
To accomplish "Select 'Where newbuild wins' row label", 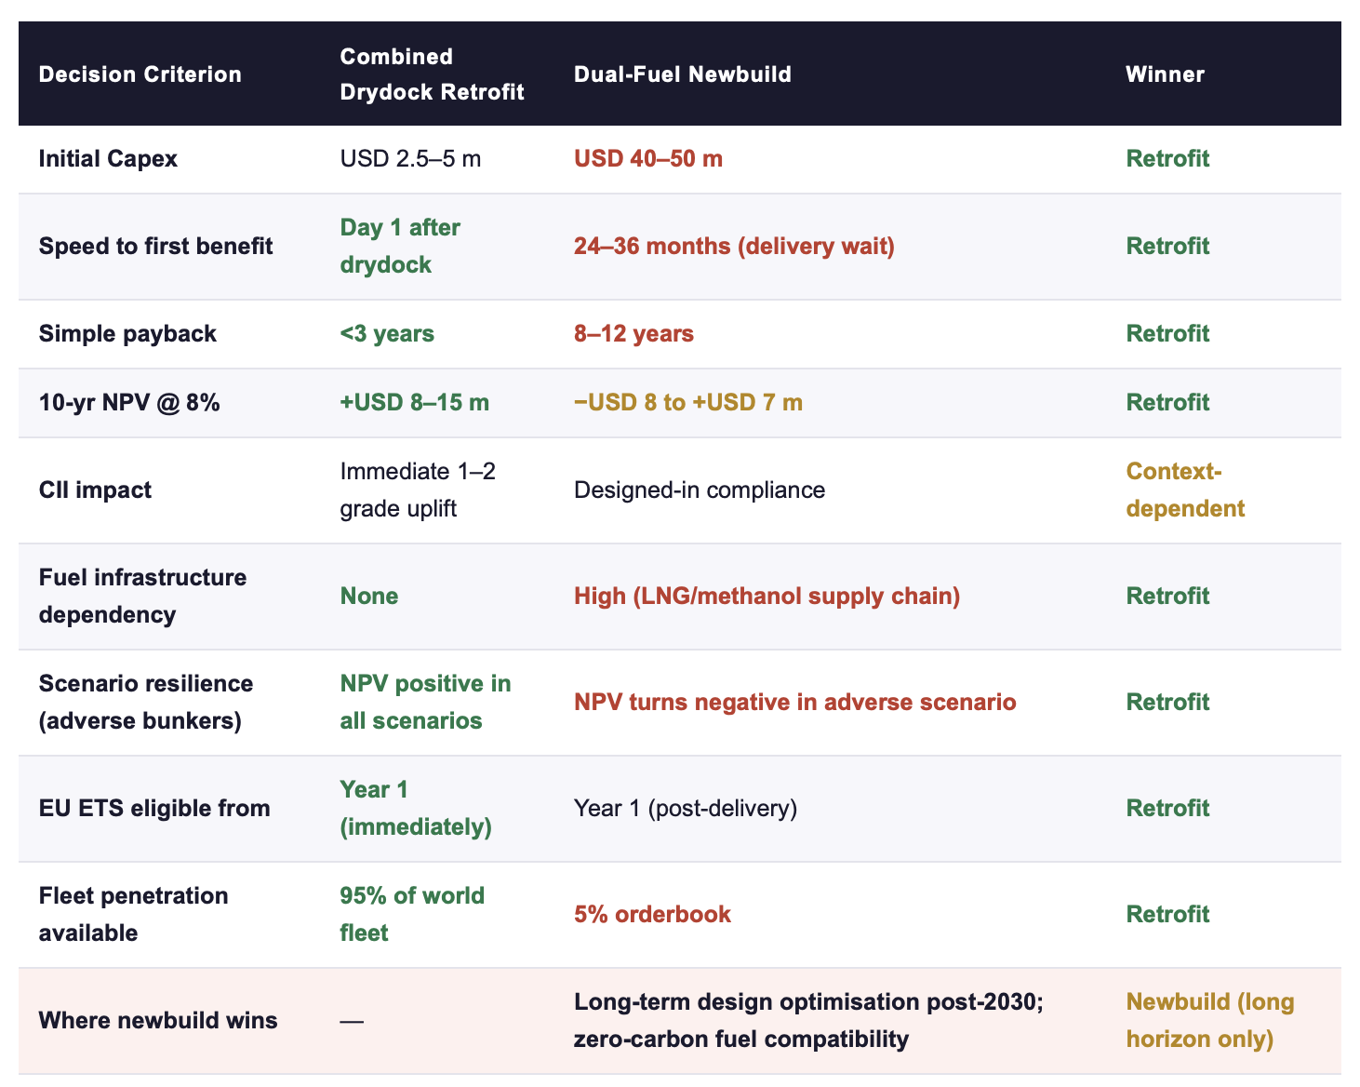I will tap(158, 1020).
